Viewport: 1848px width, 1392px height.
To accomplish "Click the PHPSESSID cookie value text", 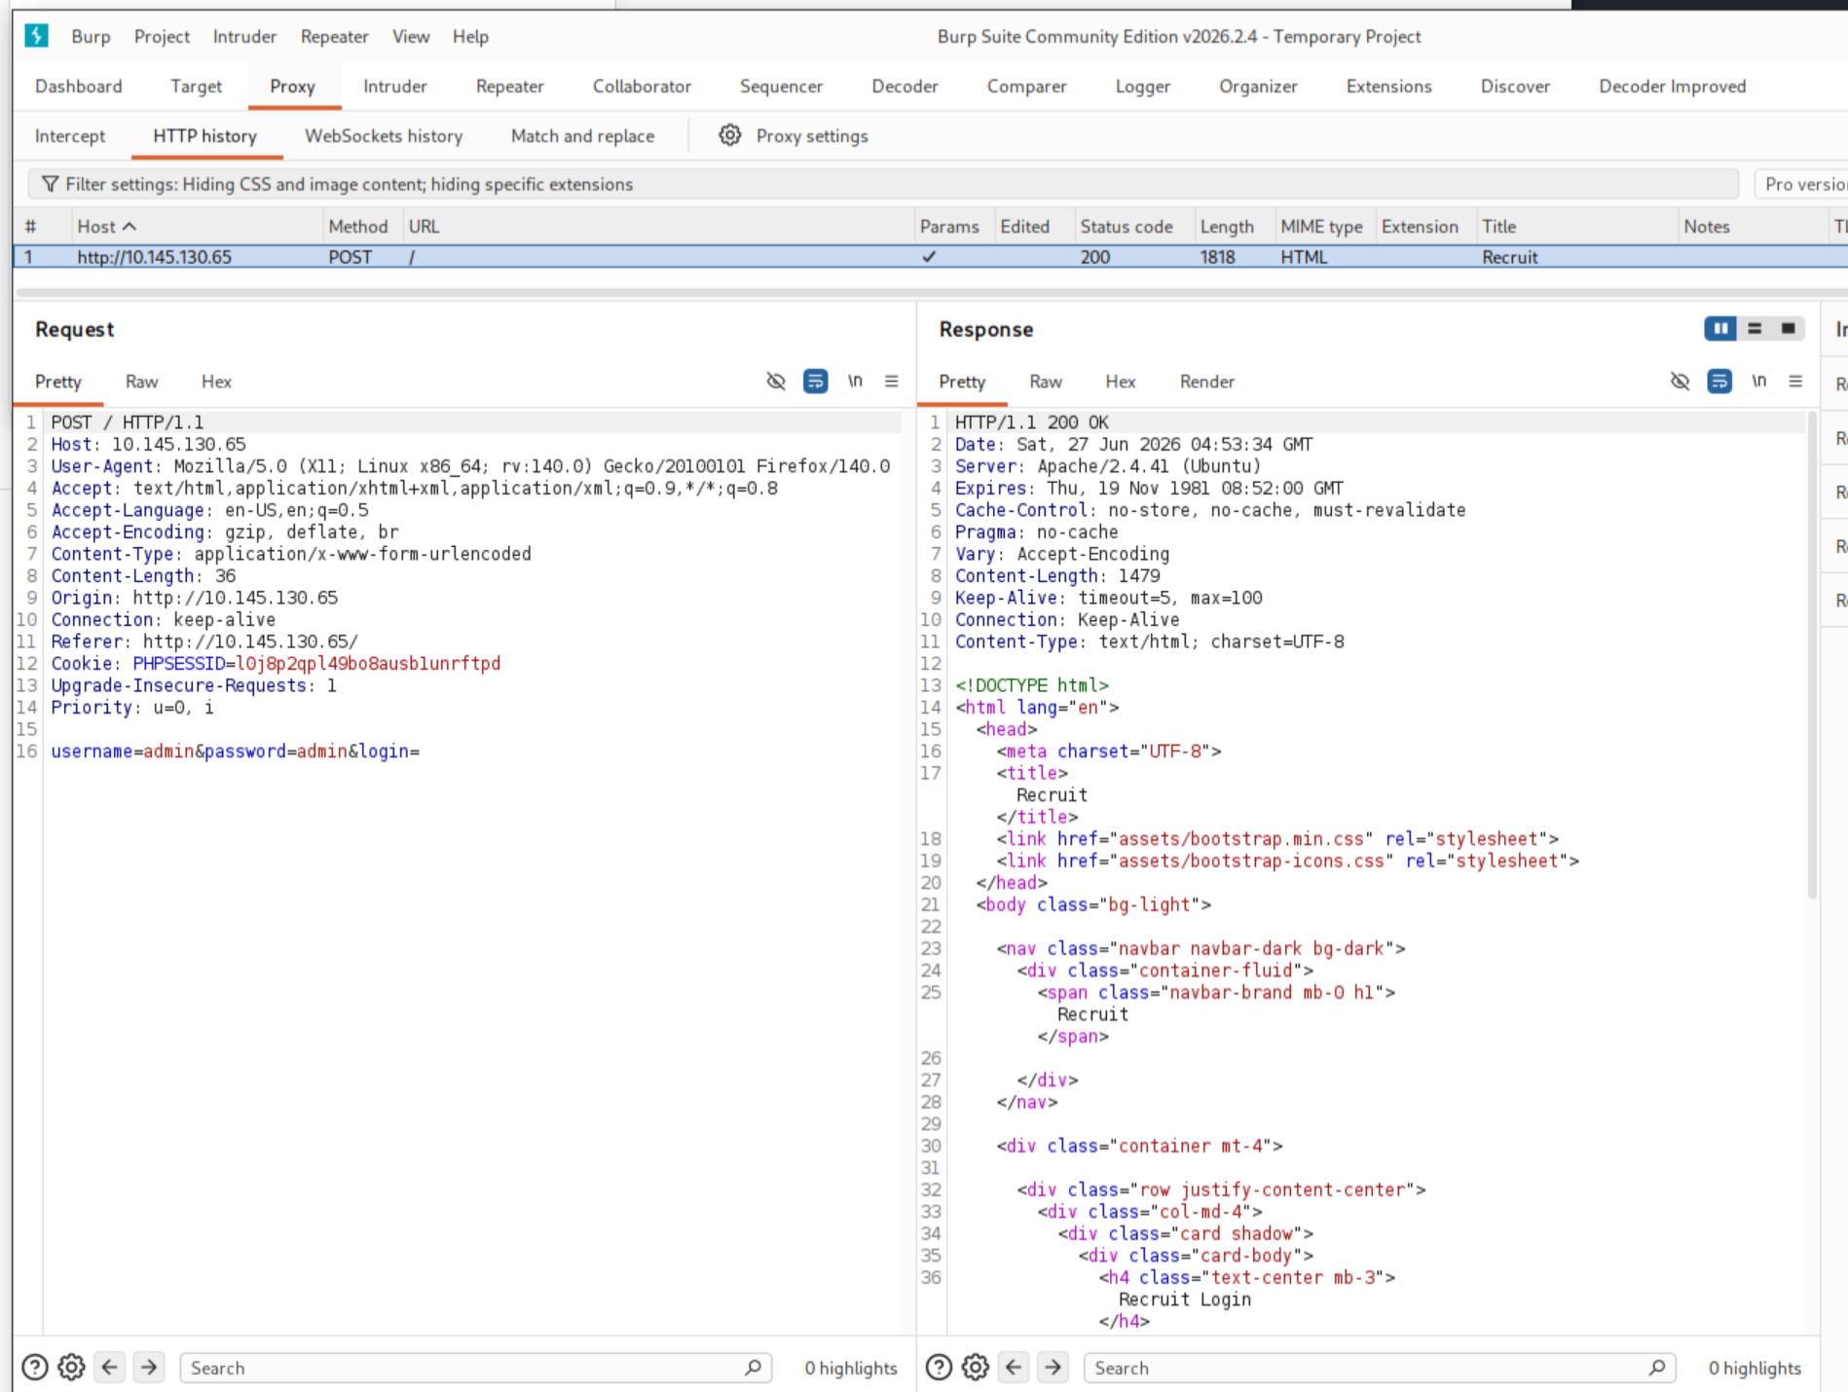I will (x=368, y=664).
